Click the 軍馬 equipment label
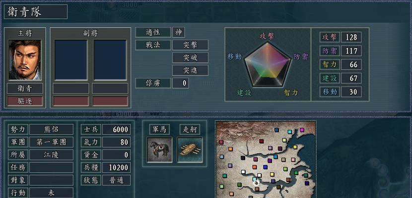The width and height of the screenshot is (412, 198). click(x=159, y=129)
